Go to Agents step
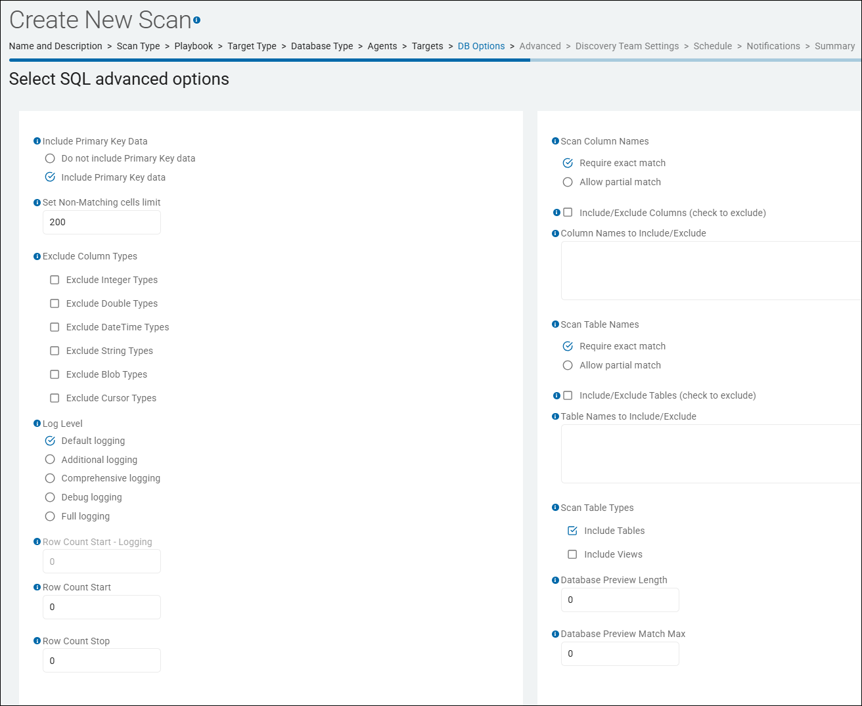Image resolution: width=862 pixels, height=706 pixels. pos(382,46)
